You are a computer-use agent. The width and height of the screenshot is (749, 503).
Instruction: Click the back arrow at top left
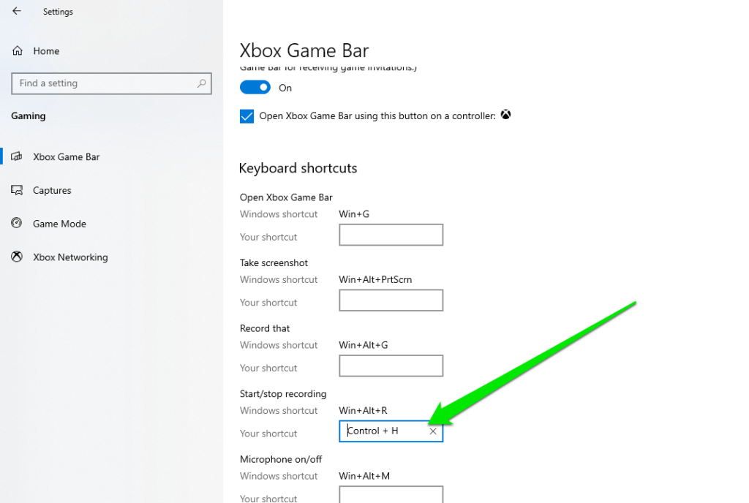(17, 11)
